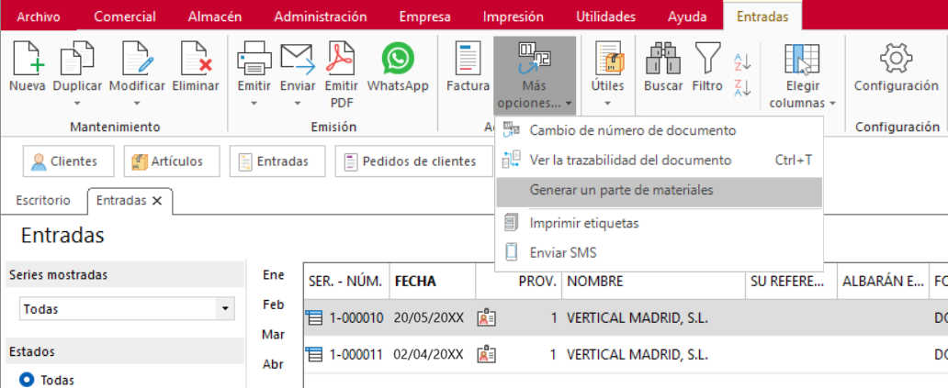Sort by NOMBRE column header
Viewport: 948px width, 388px height.
coord(653,282)
